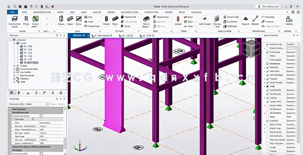Switch to the Design ribbon tab
Image resolution: width=303 pixels, height=155 pixels.
[x=111, y=12]
